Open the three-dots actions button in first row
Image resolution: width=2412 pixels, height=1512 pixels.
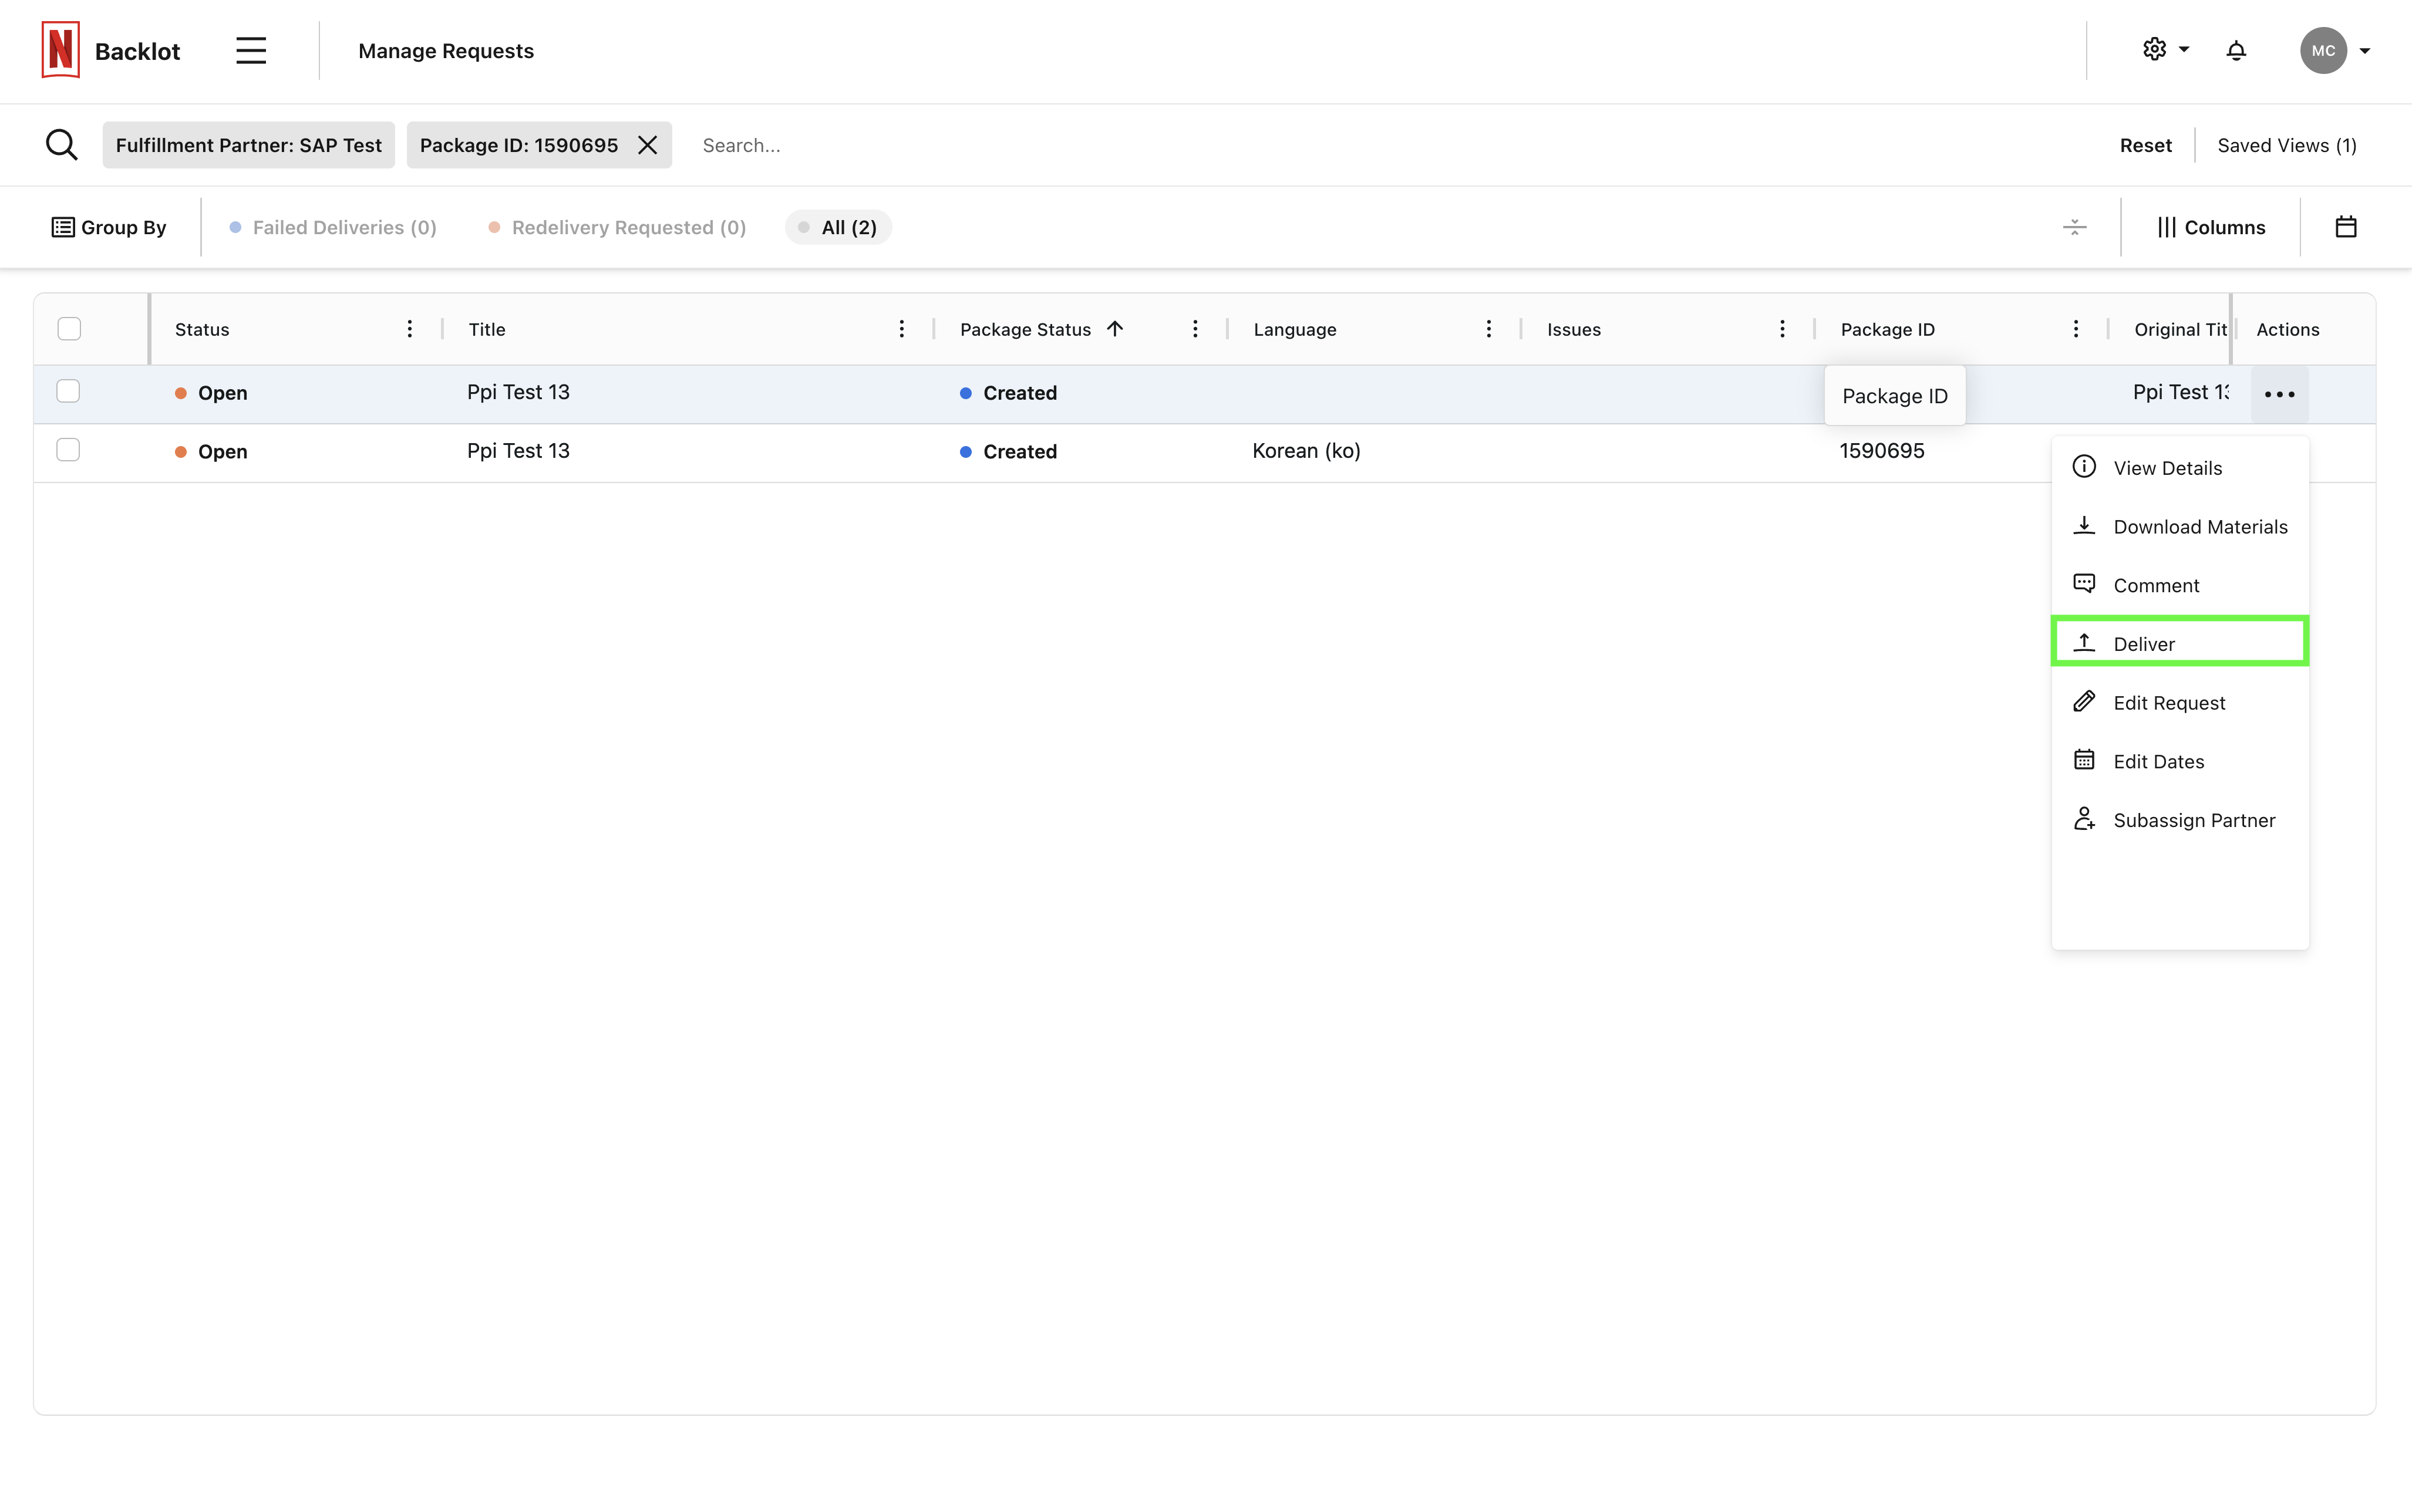2279,394
